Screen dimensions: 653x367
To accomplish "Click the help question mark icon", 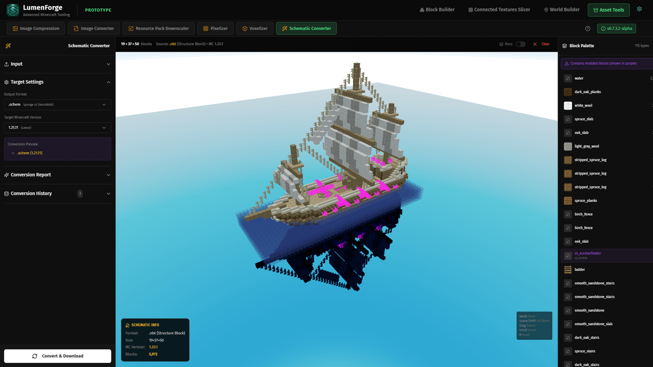I will click(x=588, y=28).
